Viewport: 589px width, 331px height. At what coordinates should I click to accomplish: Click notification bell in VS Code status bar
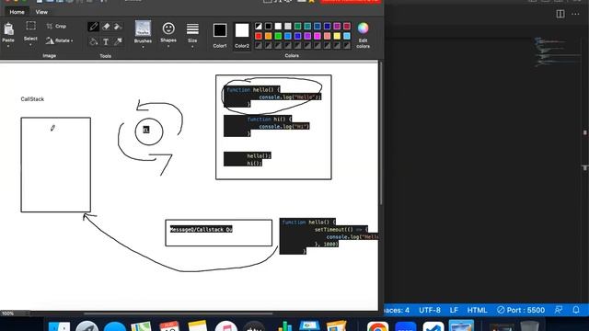click(x=576, y=310)
